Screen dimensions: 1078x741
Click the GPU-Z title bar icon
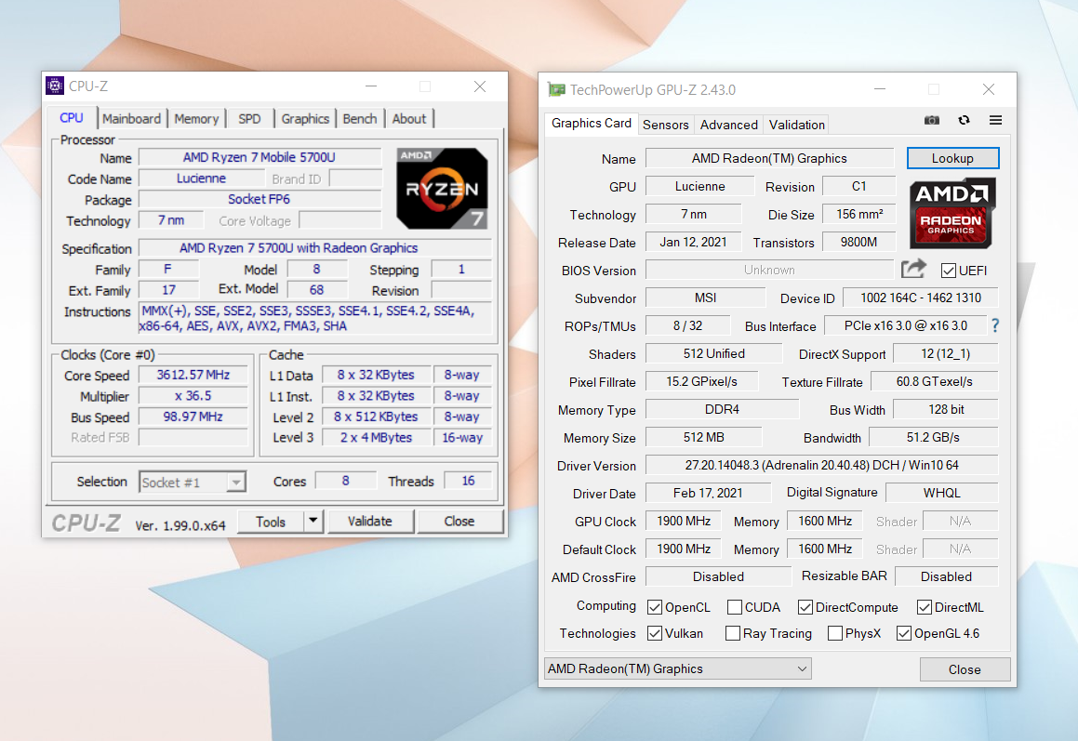[x=556, y=90]
